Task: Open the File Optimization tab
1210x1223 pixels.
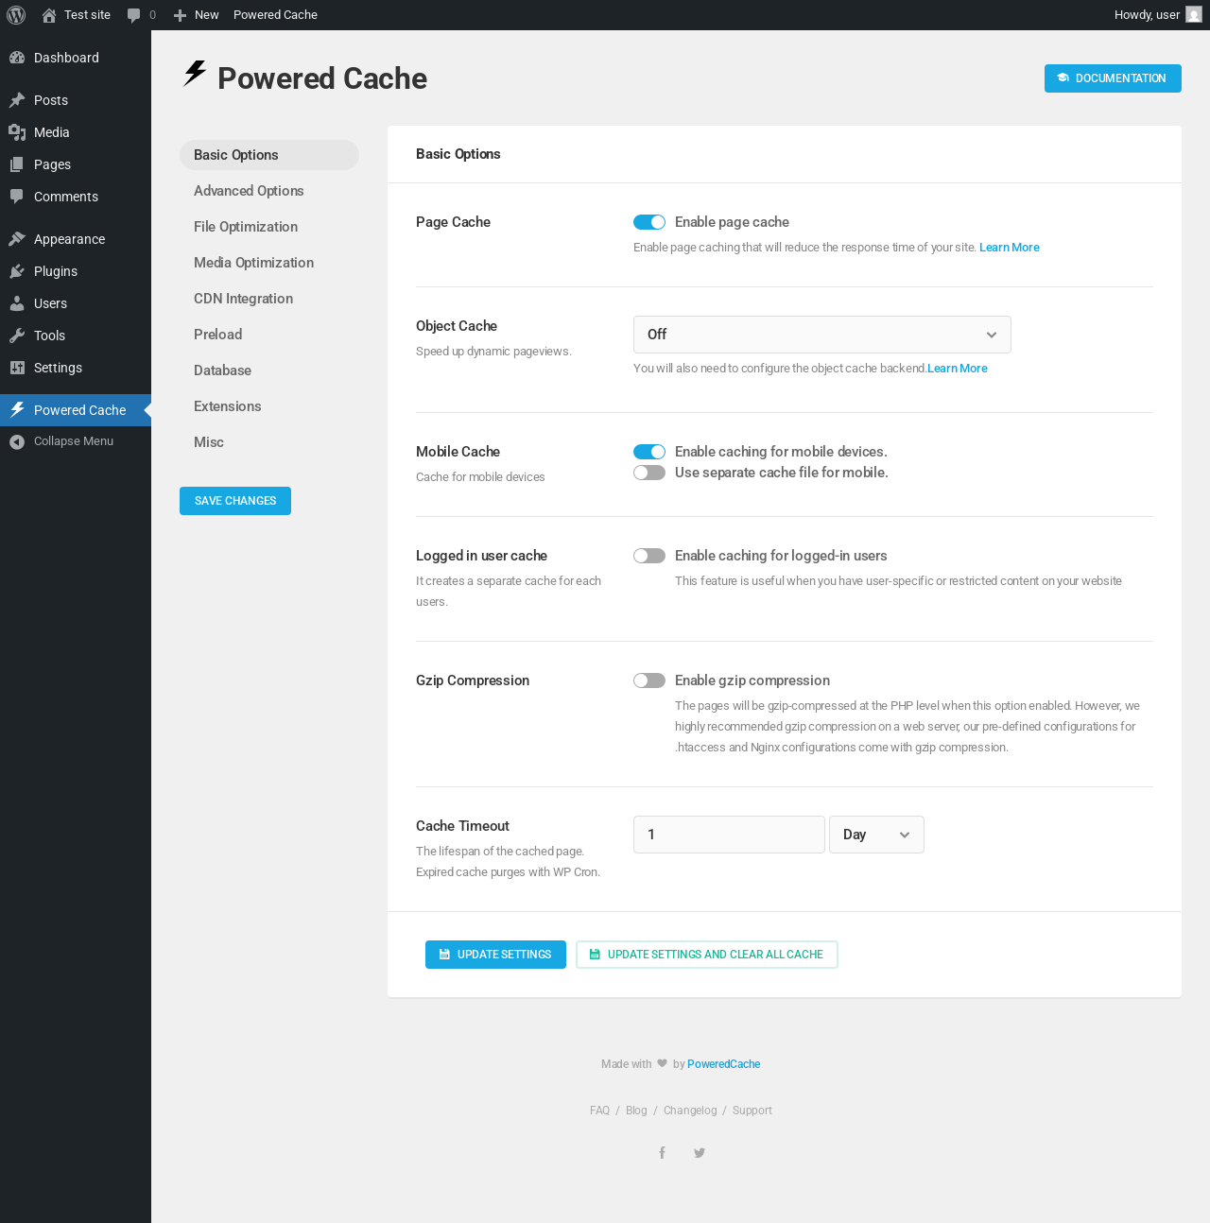Action: coord(246,227)
